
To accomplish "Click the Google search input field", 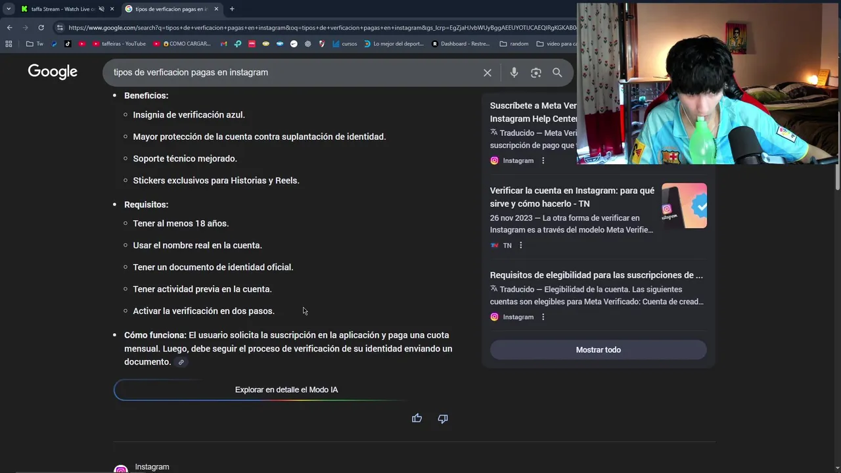I will [x=296, y=72].
